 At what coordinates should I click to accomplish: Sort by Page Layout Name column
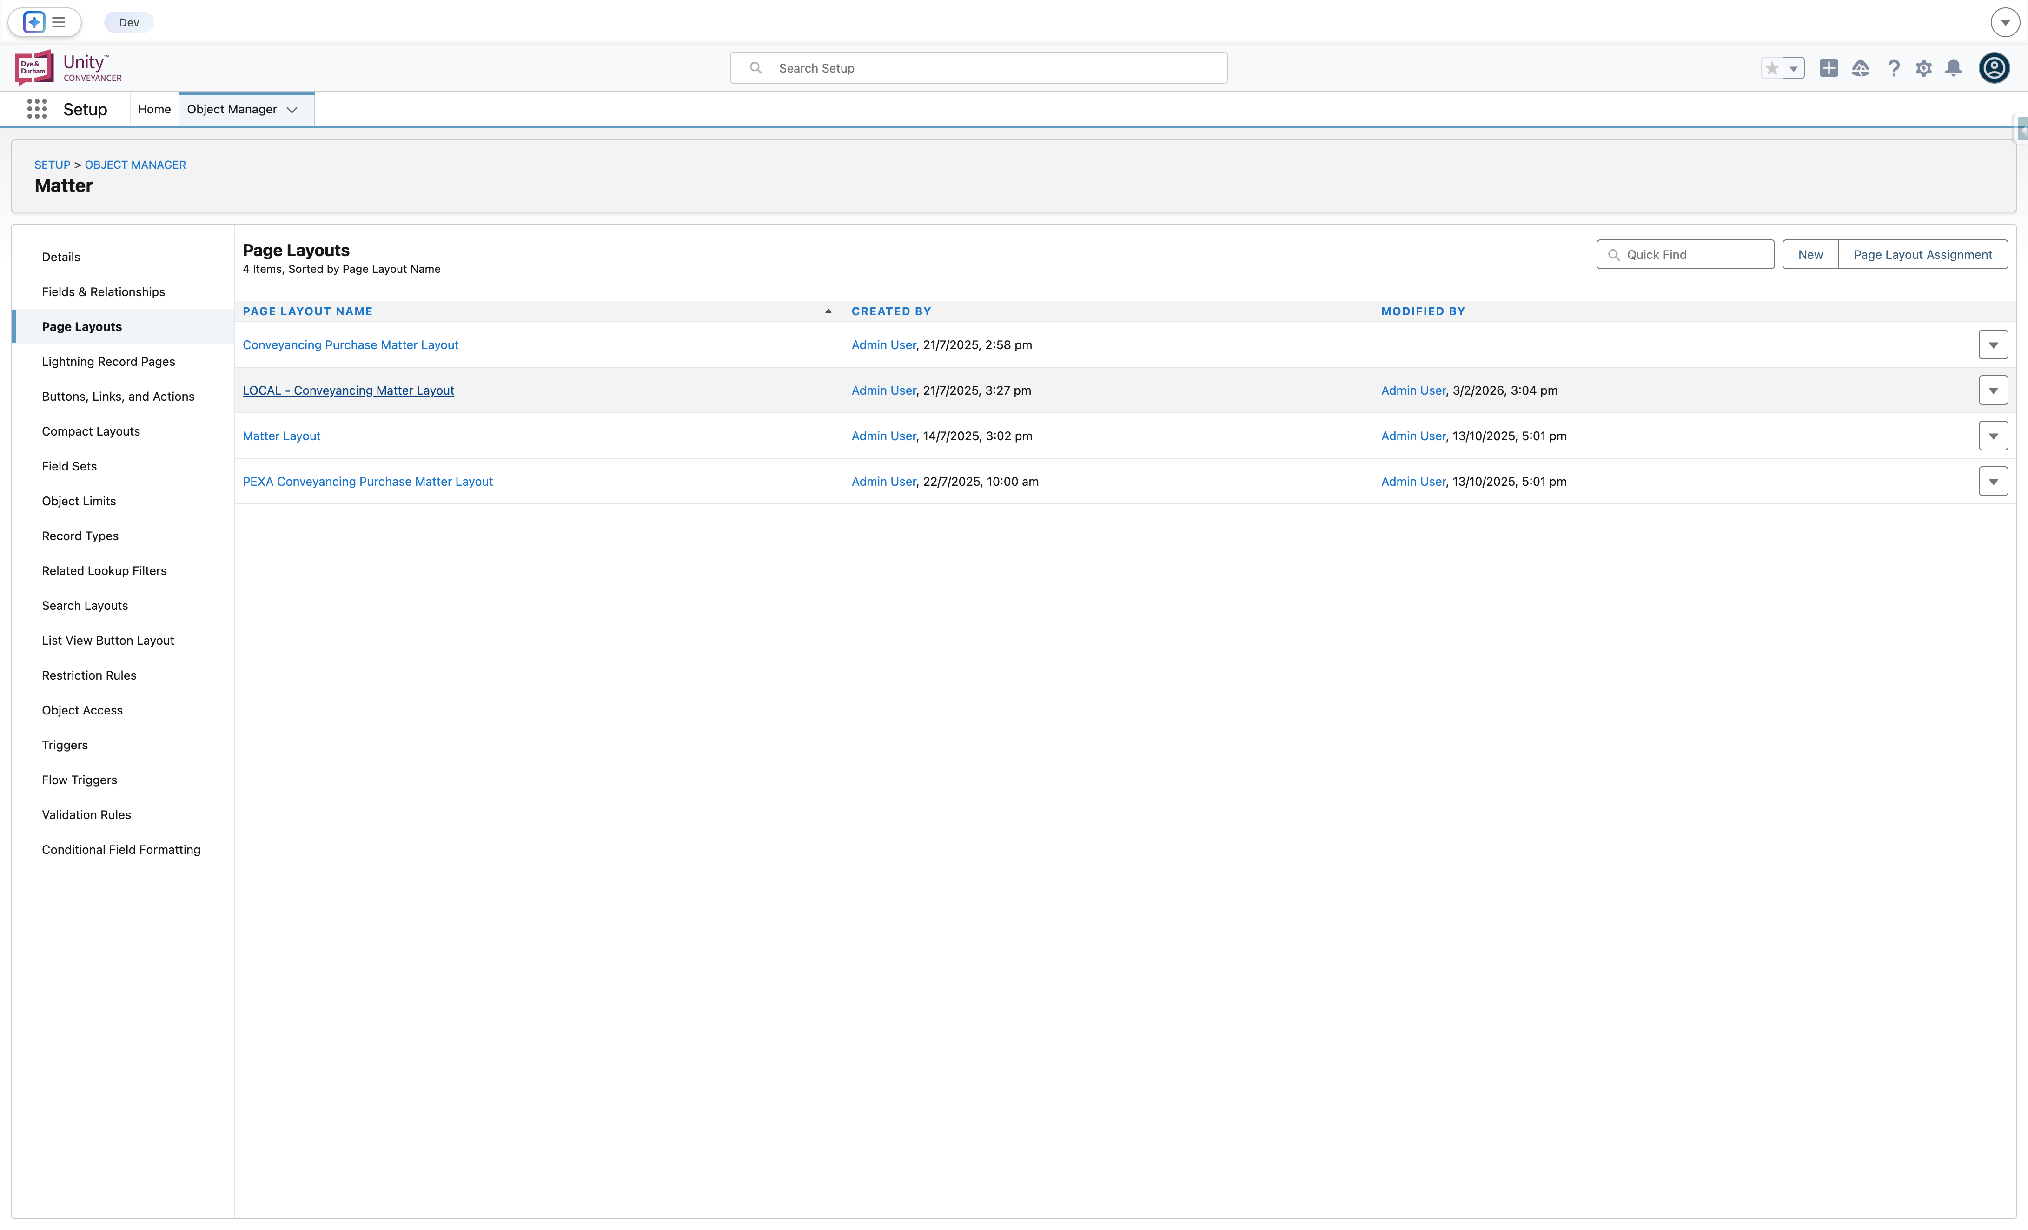pyautogui.click(x=307, y=311)
